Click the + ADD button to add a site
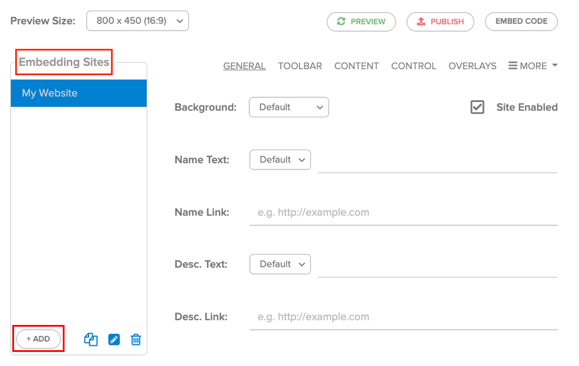579x366 pixels. click(x=38, y=338)
